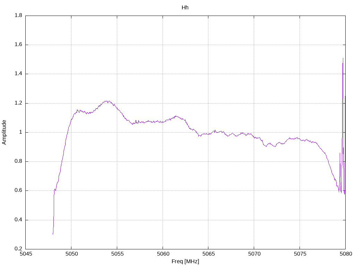Click the y-axis tick label 1.2
The height and width of the screenshot is (266, 355).
18,103
